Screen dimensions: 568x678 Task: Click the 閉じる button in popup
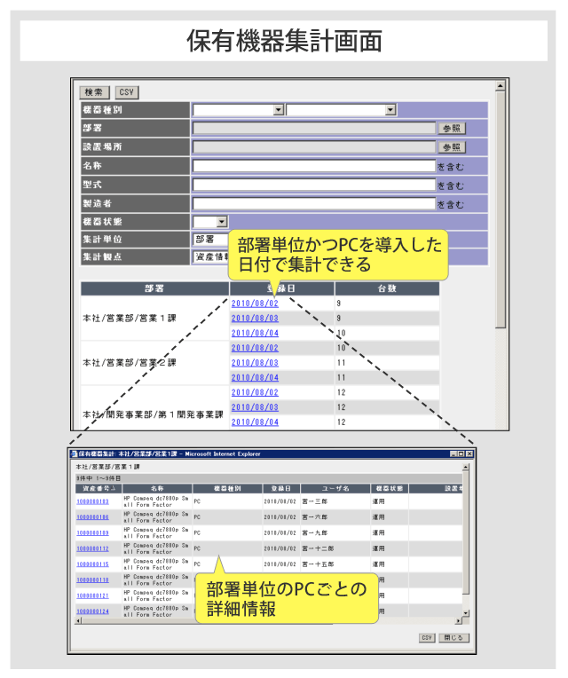click(x=454, y=638)
